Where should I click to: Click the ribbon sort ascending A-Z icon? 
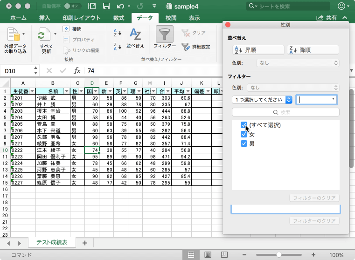[117, 33]
